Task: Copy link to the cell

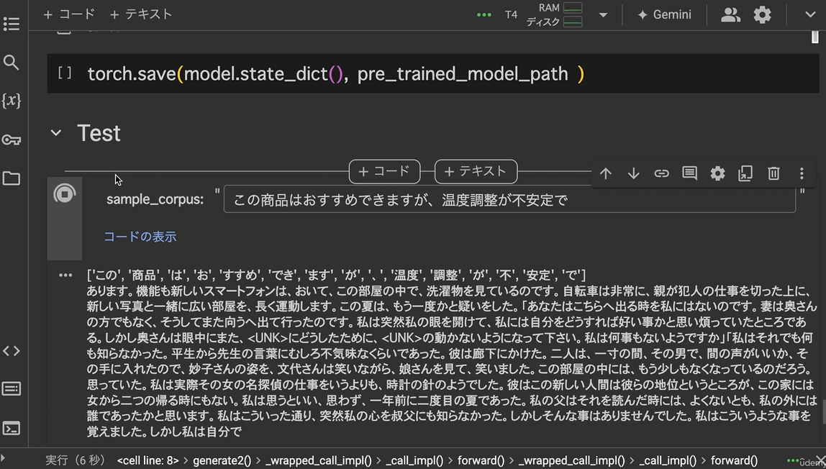Action: tap(661, 173)
